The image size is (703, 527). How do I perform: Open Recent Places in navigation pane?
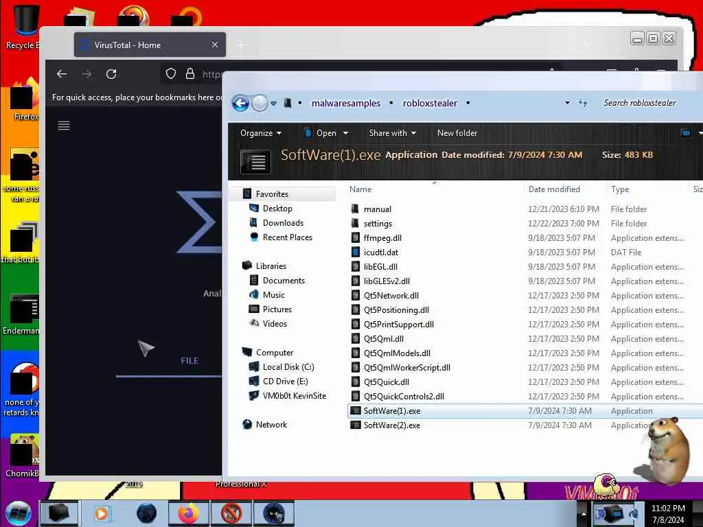pos(288,237)
